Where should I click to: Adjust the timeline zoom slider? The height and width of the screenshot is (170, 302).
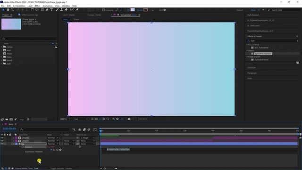(105, 169)
